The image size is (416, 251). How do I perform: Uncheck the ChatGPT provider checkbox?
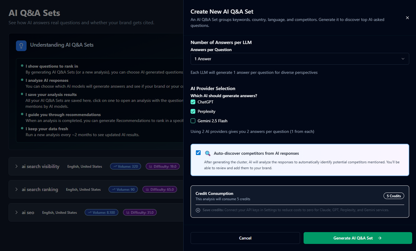pos(193,102)
